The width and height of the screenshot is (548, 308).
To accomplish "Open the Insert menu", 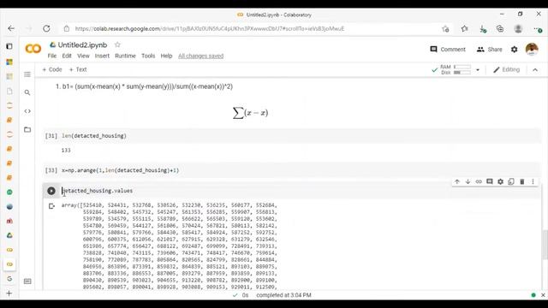I will 102,56.
